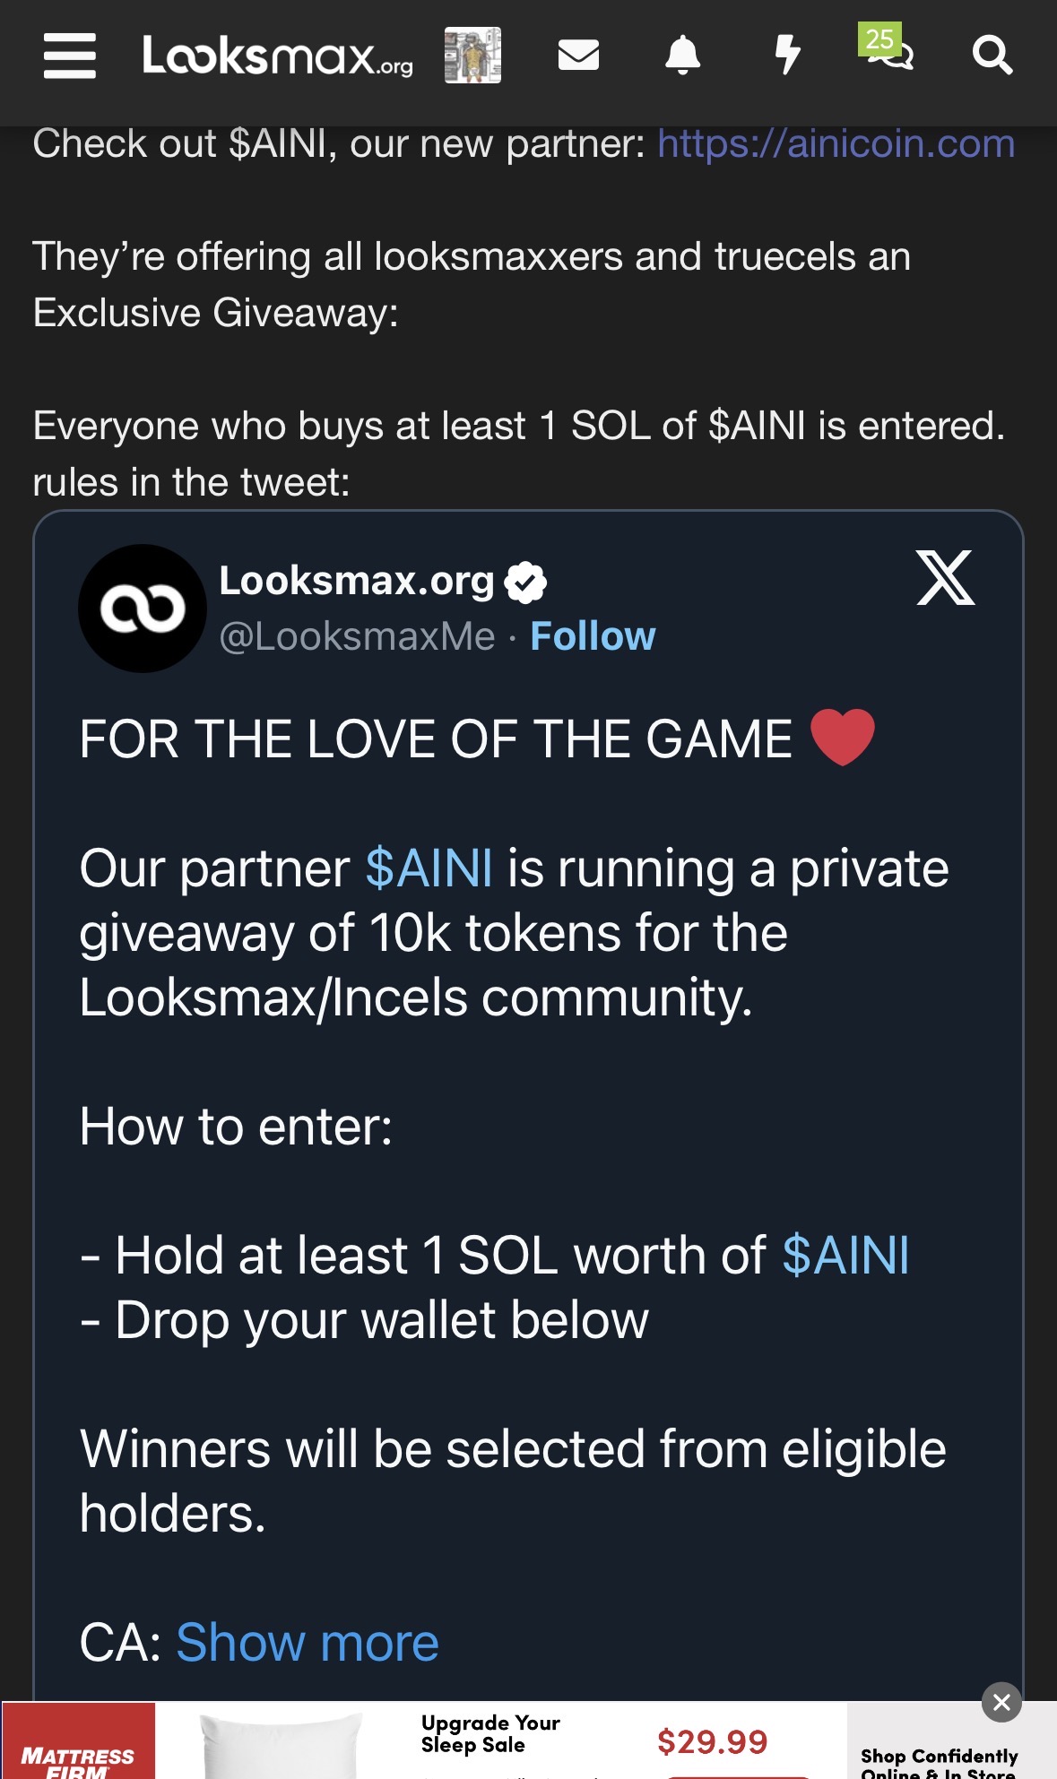1057x1779 pixels.
Task: Tap the lightning bolt what's new icon
Action: click(786, 56)
